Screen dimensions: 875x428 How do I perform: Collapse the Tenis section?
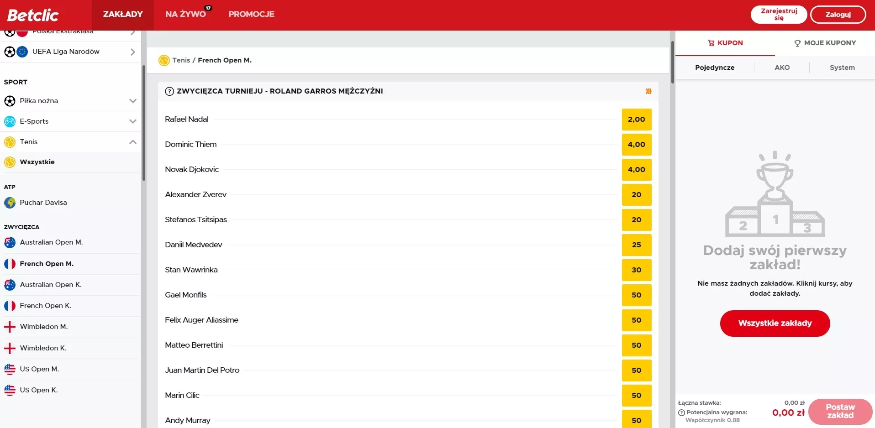tap(132, 142)
